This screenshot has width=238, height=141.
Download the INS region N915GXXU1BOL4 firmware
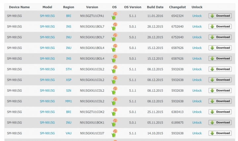[220, 59]
